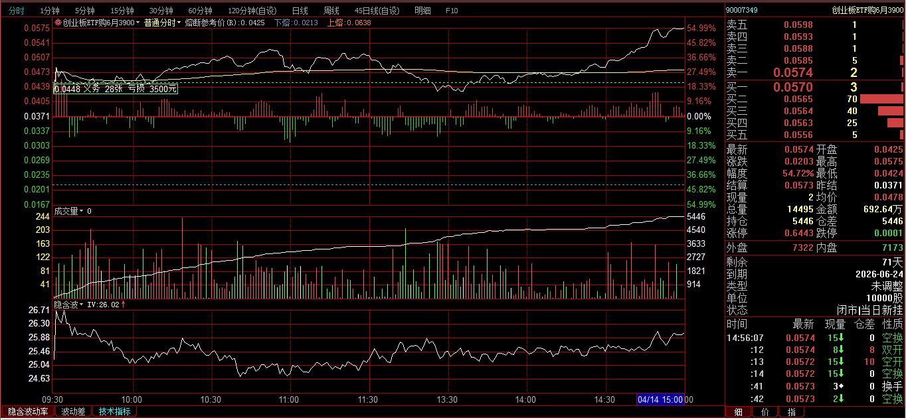Select the 120分钟(自设) period tab
Viewport: 906px width, 420px height.
point(252,11)
